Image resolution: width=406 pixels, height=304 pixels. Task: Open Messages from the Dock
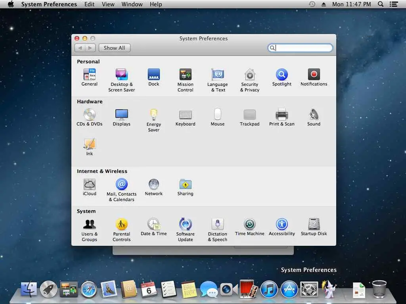pyautogui.click(x=209, y=289)
